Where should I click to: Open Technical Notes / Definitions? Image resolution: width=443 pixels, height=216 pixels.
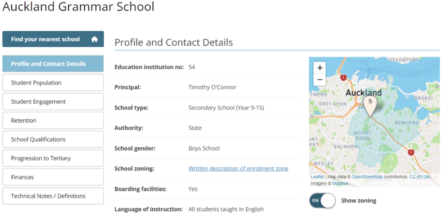(53, 196)
